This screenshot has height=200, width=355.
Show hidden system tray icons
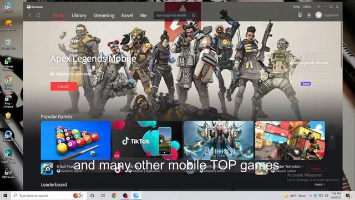[311, 196]
